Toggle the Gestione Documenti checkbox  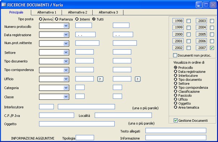pyautogui.click(x=176, y=120)
